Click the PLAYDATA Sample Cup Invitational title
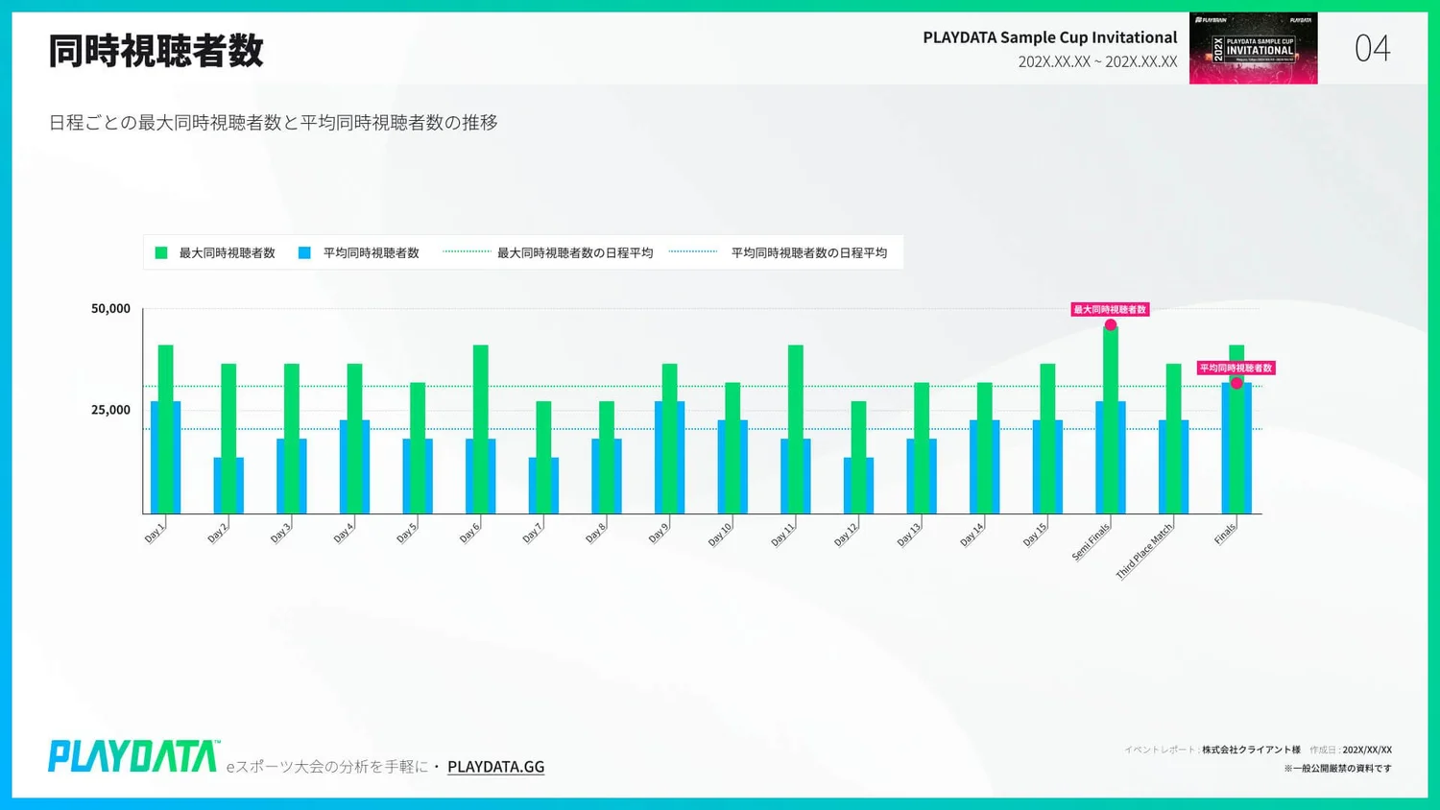 click(x=1050, y=37)
